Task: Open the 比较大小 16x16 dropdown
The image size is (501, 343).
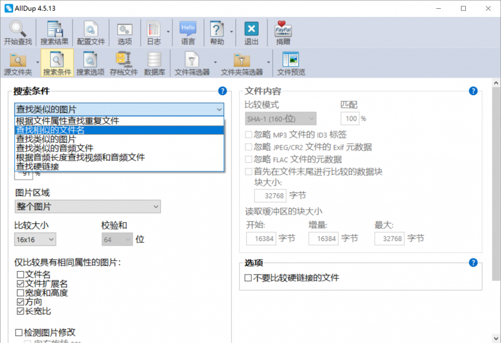Action: pyautogui.click(x=35, y=240)
